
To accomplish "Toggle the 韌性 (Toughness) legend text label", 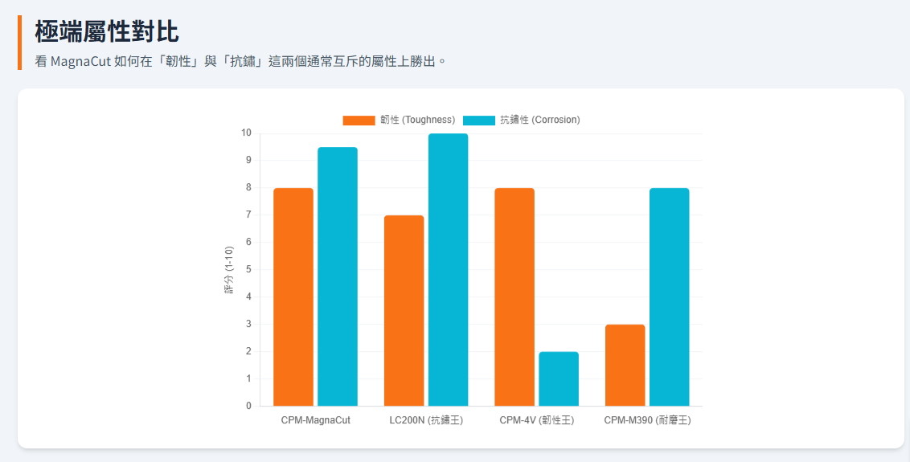I will [x=417, y=120].
